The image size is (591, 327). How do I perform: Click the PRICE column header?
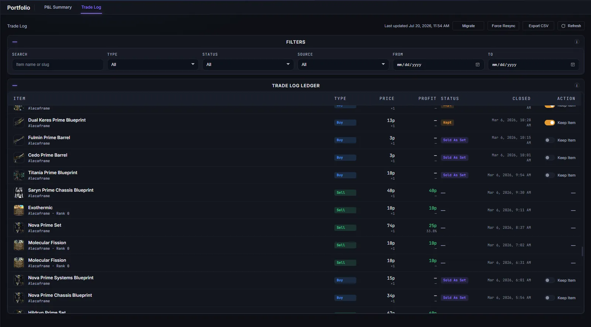(387, 99)
